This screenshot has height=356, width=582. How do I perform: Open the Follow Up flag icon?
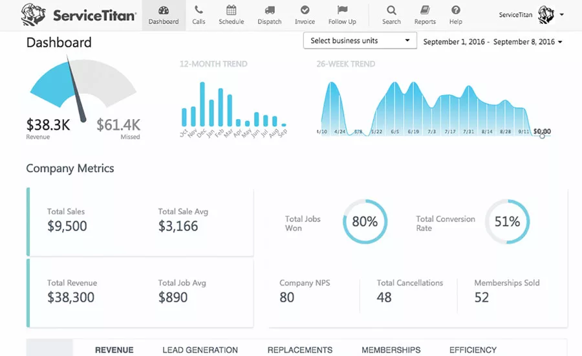pos(342,10)
